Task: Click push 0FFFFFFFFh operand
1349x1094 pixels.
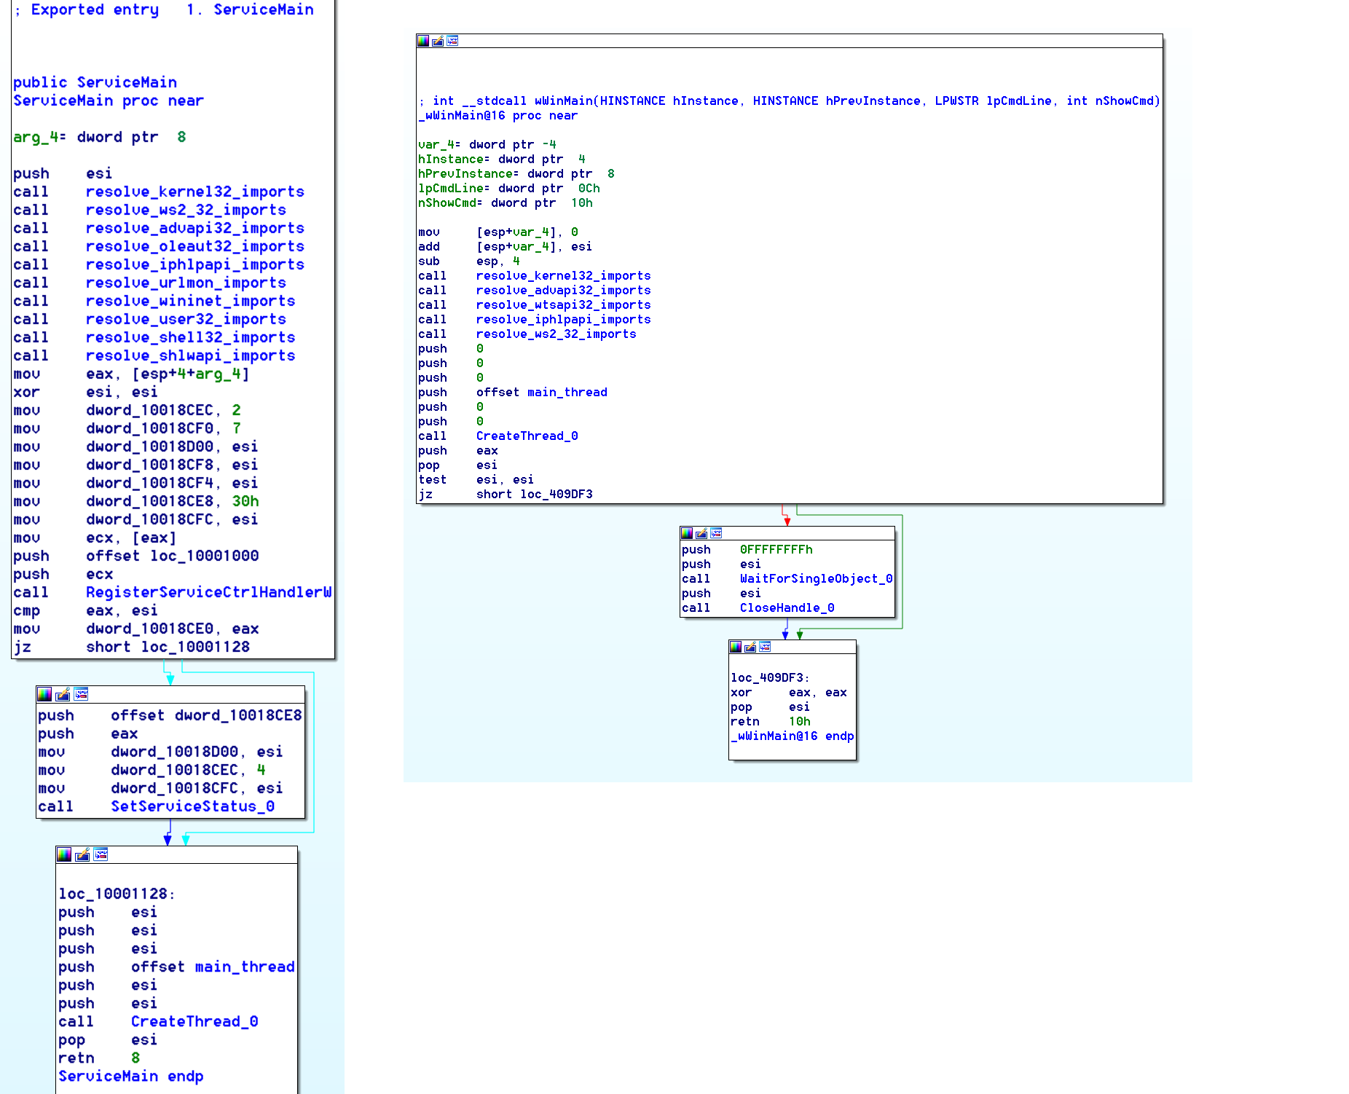Action: click(x=776, y=549)
